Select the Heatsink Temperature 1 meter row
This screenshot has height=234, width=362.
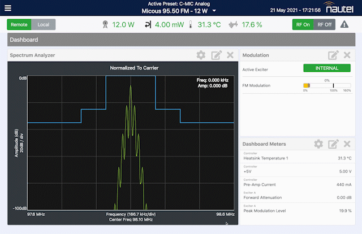tap(298, 157)
